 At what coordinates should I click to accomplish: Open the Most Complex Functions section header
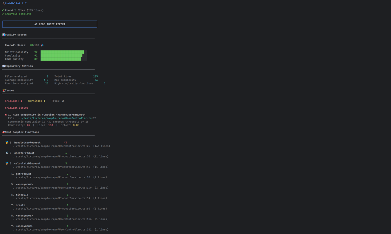pos(22,132)
